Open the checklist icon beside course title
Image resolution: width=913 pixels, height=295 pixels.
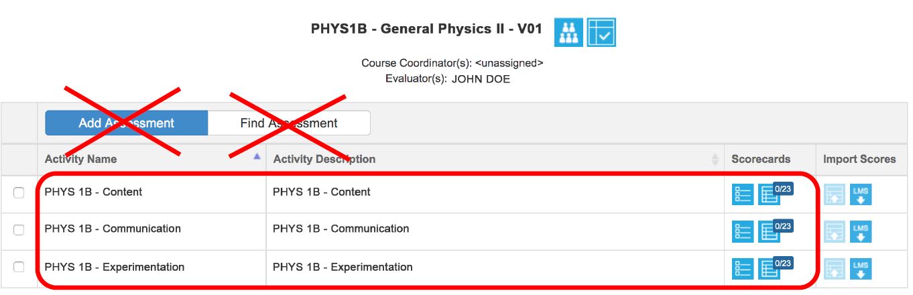tap(601, 32)
